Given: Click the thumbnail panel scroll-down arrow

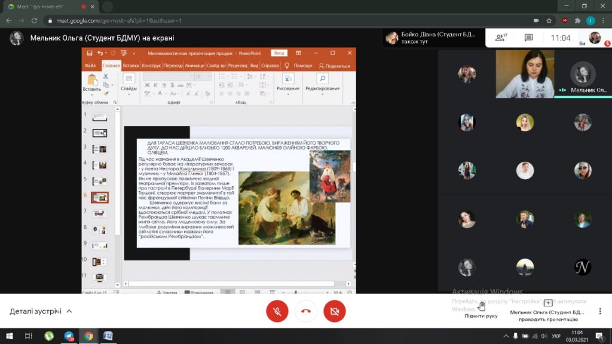Looking at the screenshot, I should click(118, 285).
